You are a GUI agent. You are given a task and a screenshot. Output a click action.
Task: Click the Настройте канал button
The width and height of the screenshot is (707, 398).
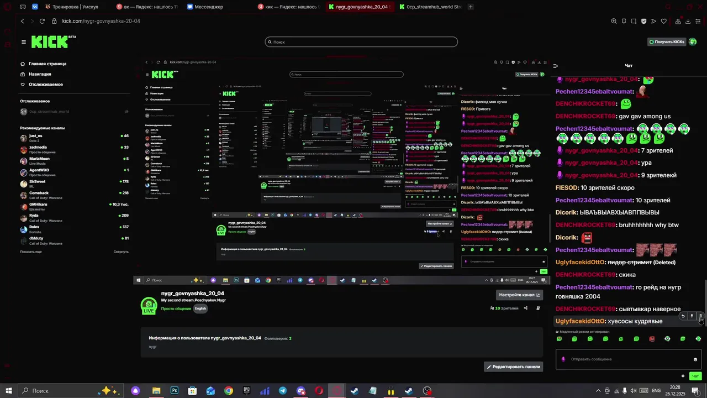point(519,295)
